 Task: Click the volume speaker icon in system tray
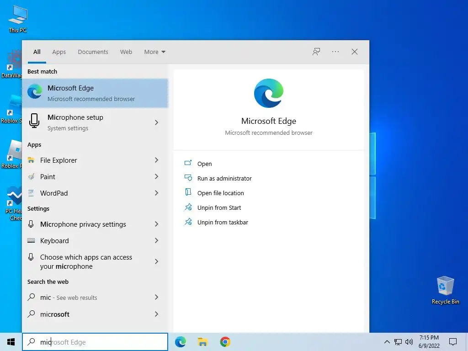409,342
